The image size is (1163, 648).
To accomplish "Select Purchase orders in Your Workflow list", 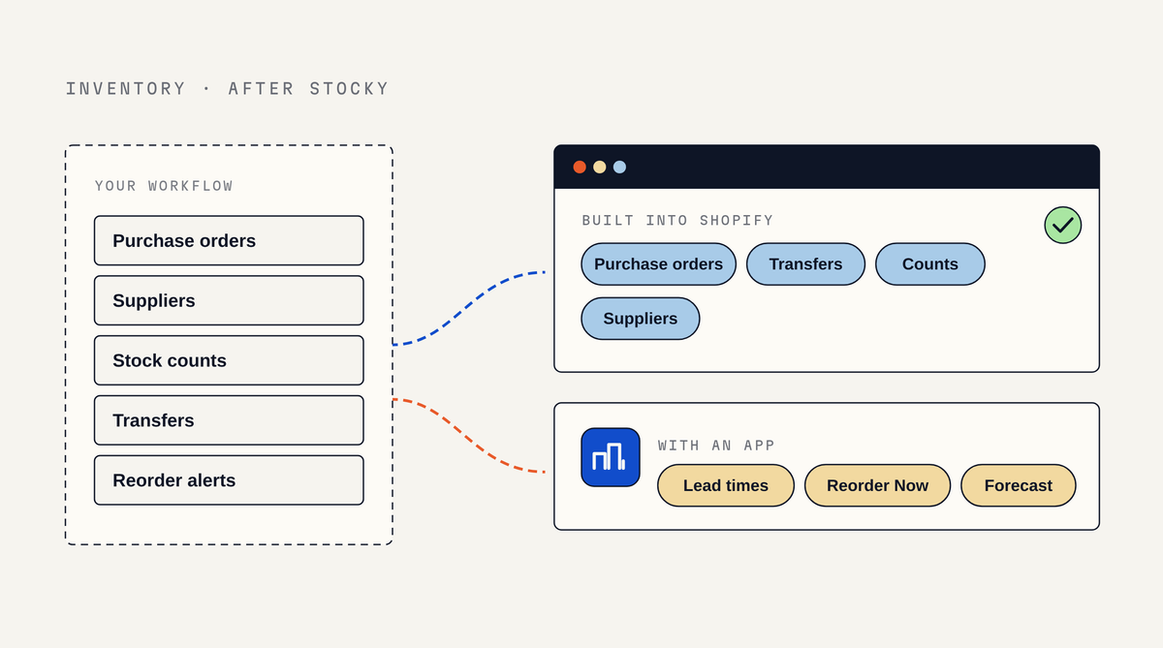I will [229, 240].
